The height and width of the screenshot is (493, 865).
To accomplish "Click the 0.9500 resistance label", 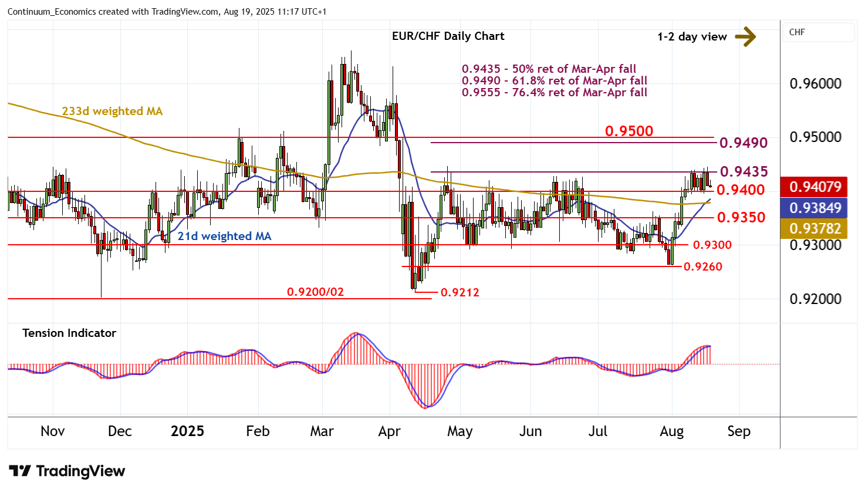I will (629, 131).
